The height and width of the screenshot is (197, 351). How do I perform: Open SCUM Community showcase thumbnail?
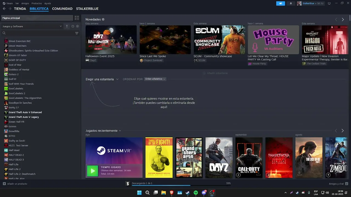[219, 40]
